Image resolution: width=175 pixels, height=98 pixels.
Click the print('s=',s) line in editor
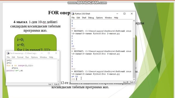click(x=14, y=71)
